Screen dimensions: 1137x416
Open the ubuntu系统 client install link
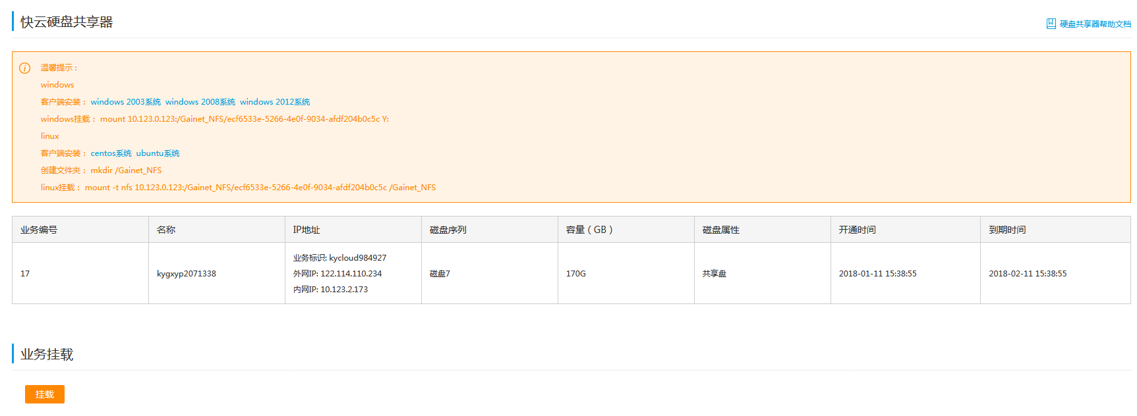[158, 153]
